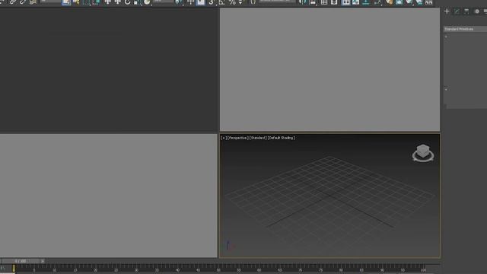Switch to the Create command panel tab
Screen dimensions: 487x274
[447, 11]
